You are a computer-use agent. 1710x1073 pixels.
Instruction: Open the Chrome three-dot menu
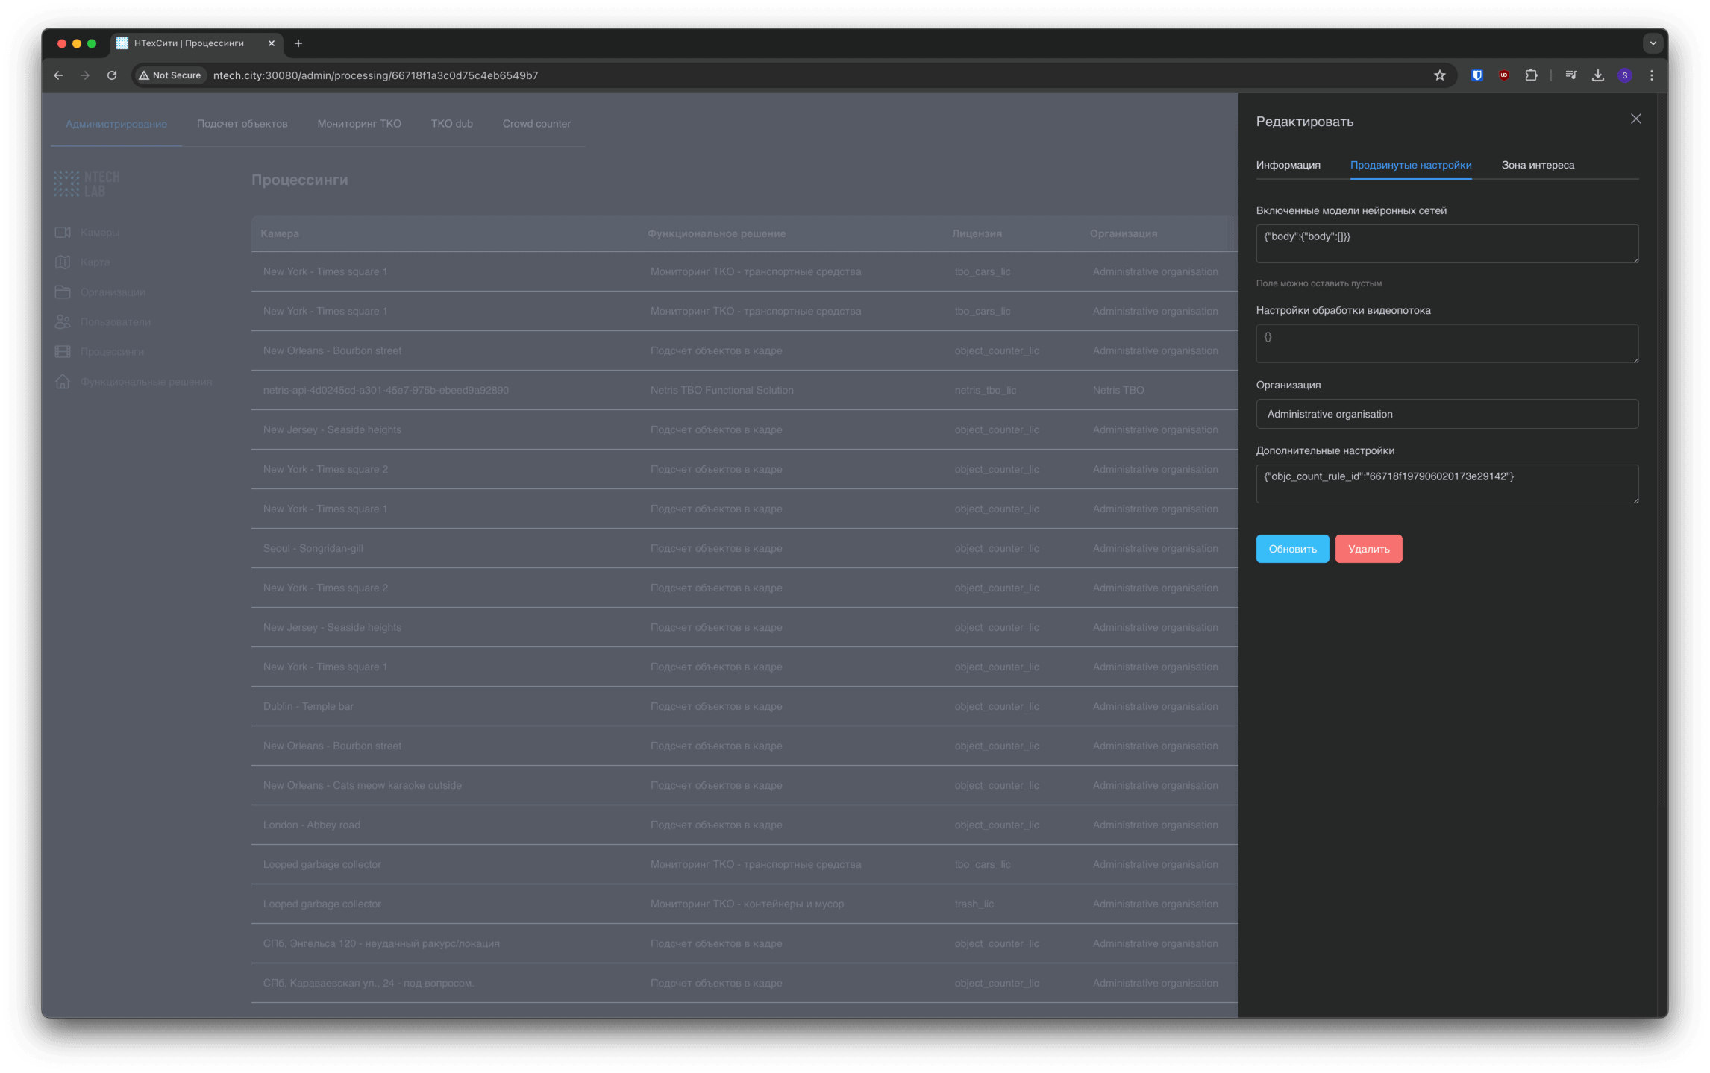tap(1651, 75)
